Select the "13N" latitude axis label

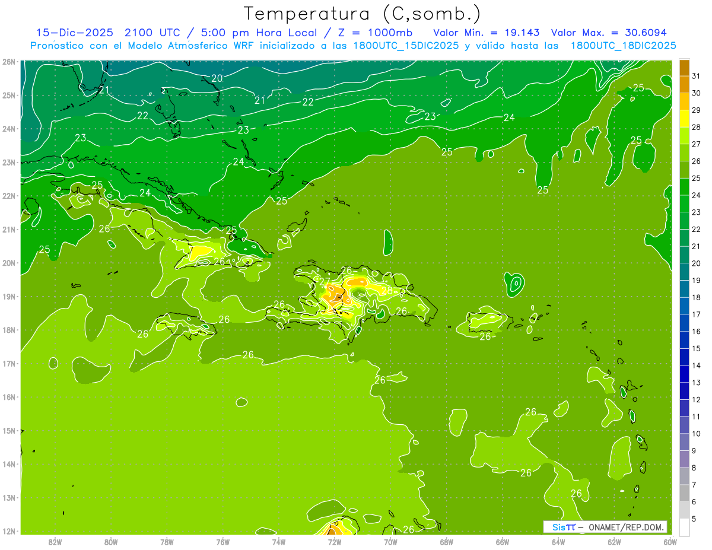click(x=8, y=497)
